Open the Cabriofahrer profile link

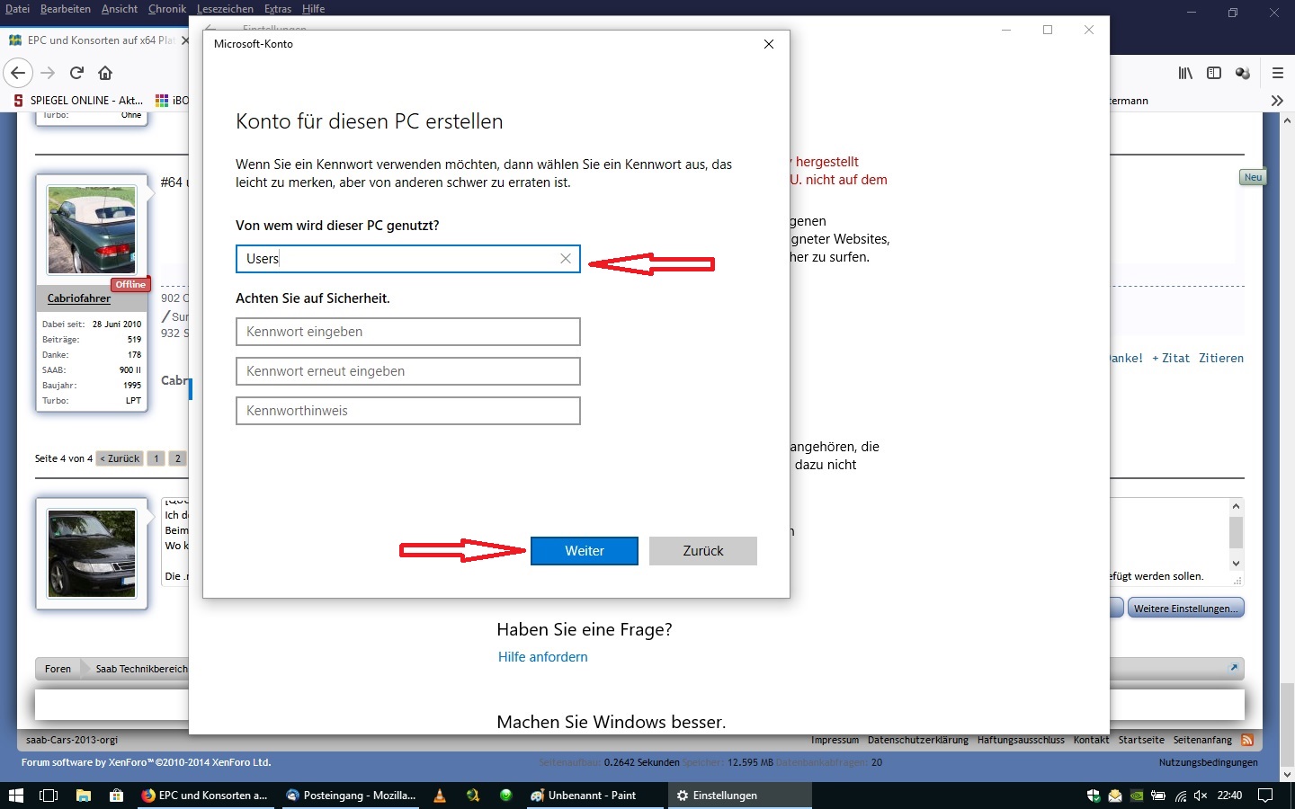(x=79, y=298)
